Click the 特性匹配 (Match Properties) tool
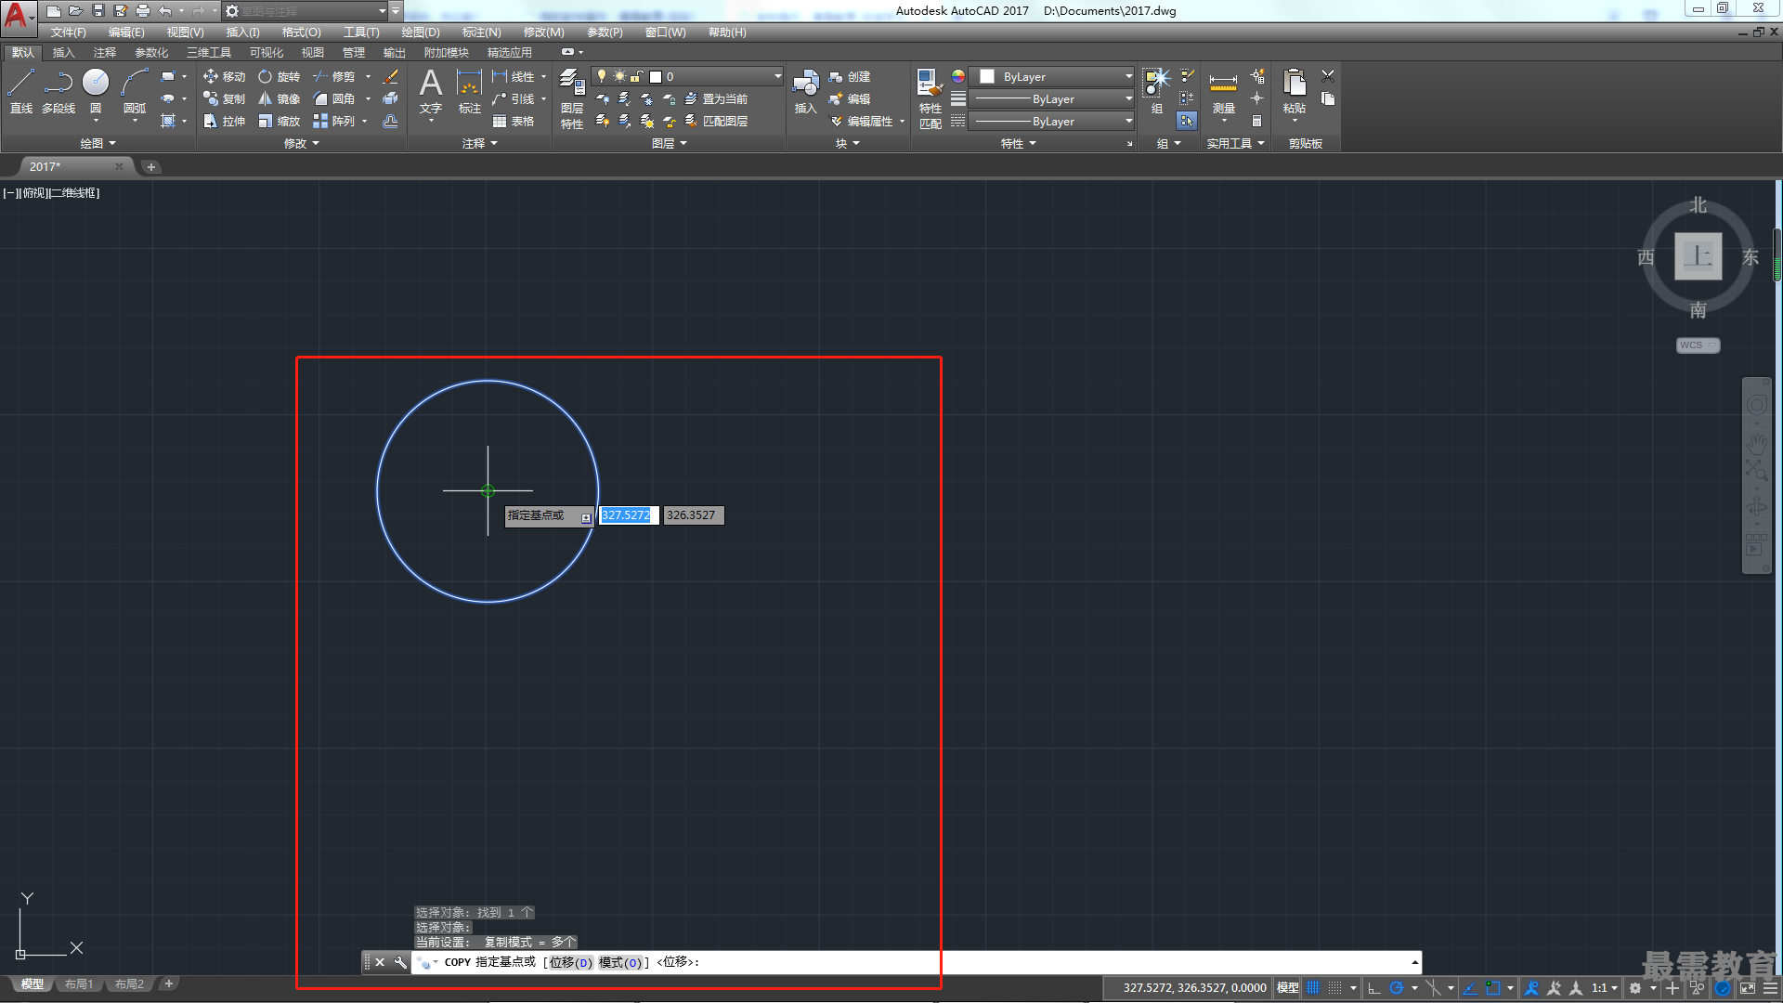 point(930,98)
